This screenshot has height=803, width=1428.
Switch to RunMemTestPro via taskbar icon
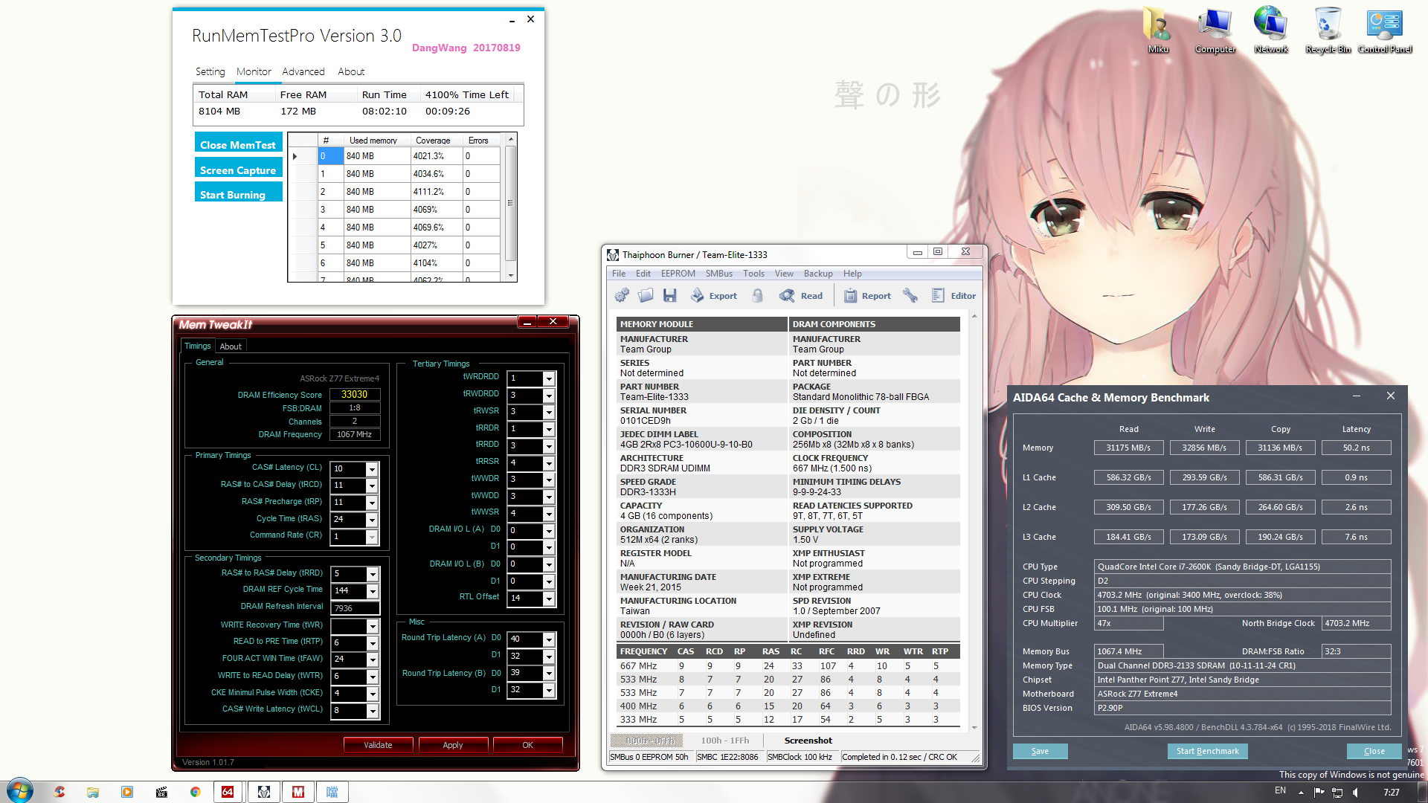332,792
